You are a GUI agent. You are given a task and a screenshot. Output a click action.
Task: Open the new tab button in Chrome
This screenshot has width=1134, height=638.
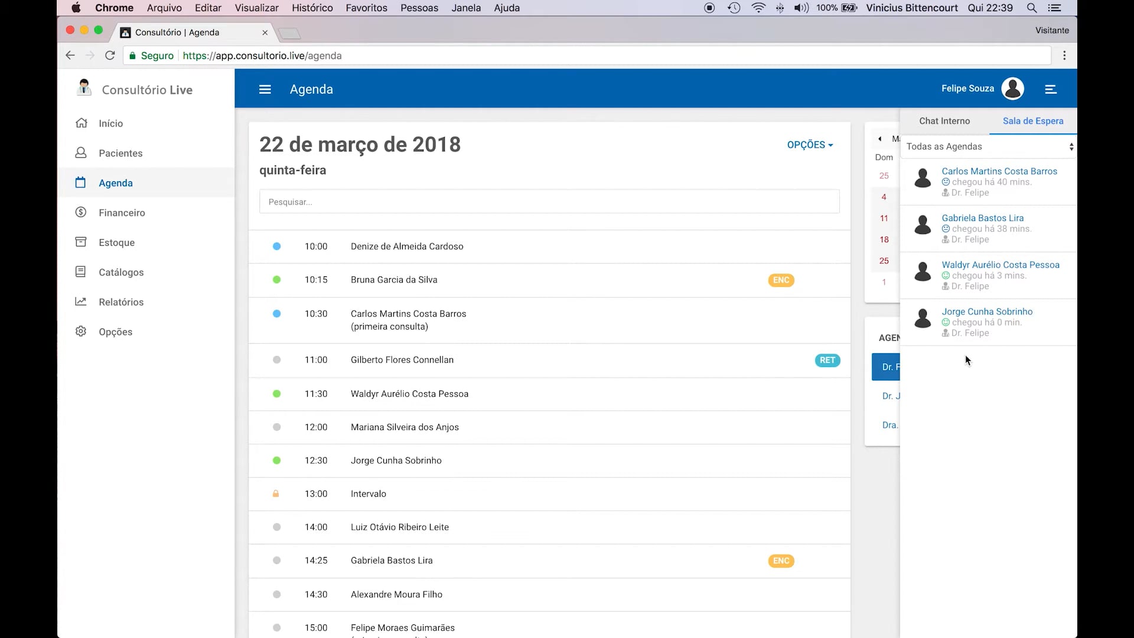pyautogui.click(x=289, y=33)
